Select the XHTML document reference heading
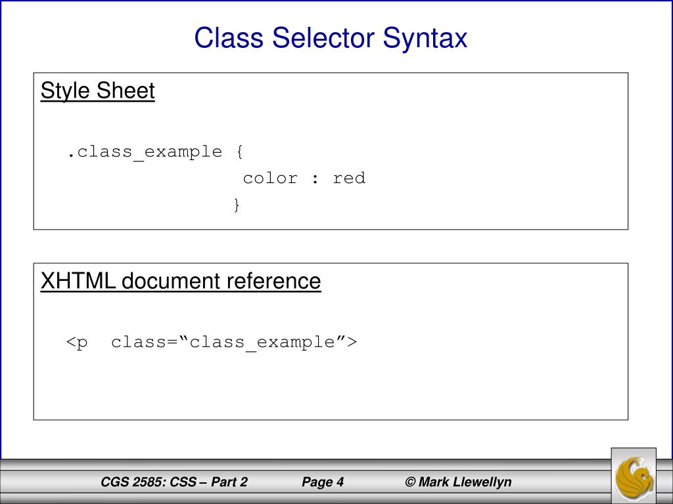Image resolution: width=673 pixels, height=504 pixels. click(181, 281)
